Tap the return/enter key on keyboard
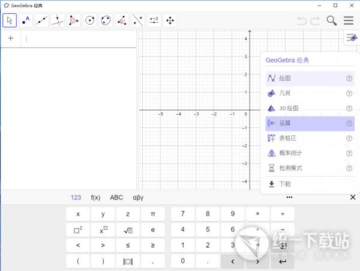This screenshot has width=360, height=271. [283, 261]
